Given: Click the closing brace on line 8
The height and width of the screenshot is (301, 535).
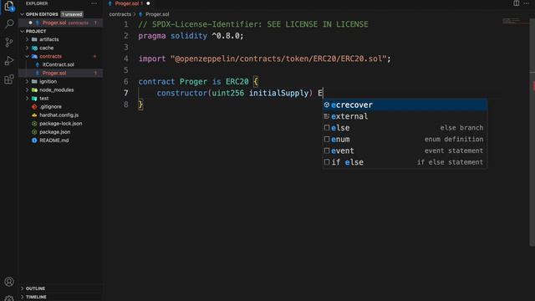Looking at the screenshot, I should (x=140, y=105).
